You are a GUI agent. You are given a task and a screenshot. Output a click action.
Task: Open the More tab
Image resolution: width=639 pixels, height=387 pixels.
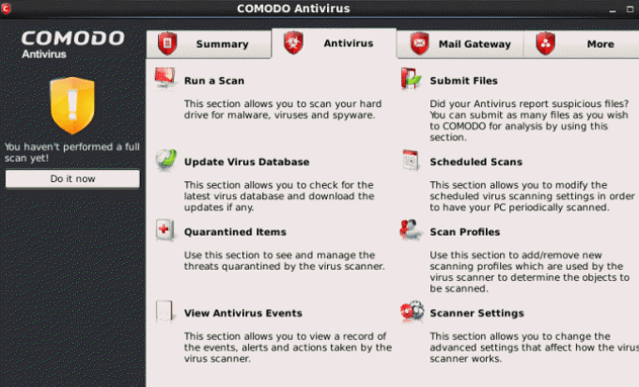(x=581, y=44)
